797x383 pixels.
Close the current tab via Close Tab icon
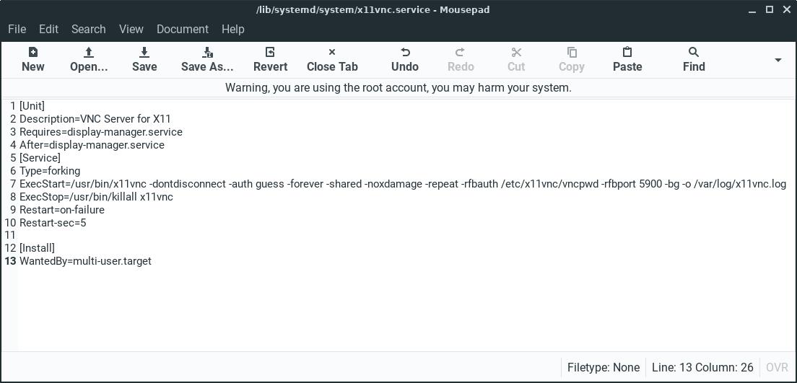click(332, 53)
